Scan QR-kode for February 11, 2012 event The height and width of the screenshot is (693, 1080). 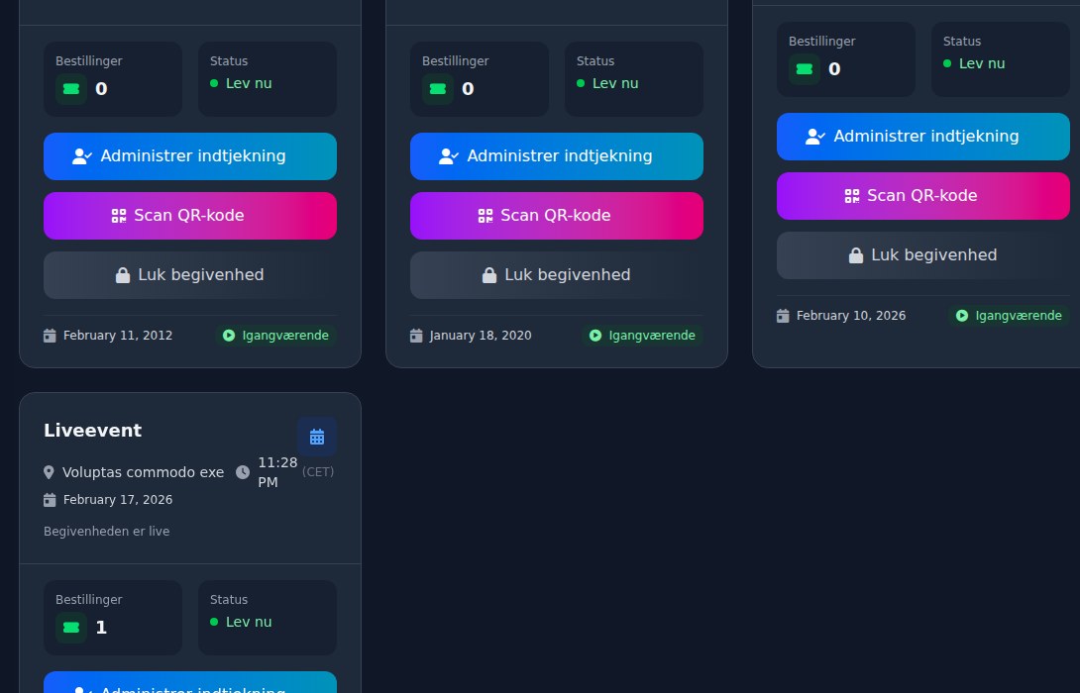point(190,216)
